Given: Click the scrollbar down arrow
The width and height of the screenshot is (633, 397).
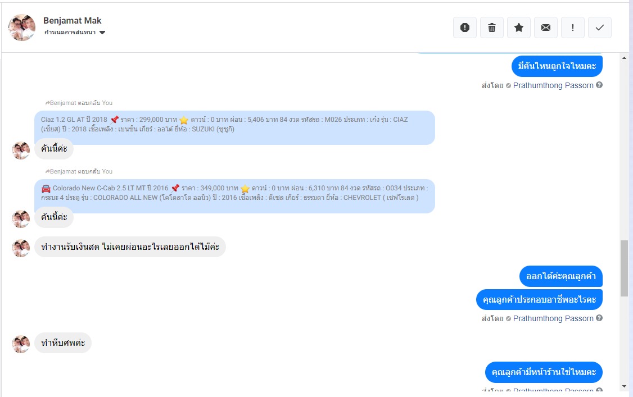Looking at the screenshot, I should pos(624,386).
